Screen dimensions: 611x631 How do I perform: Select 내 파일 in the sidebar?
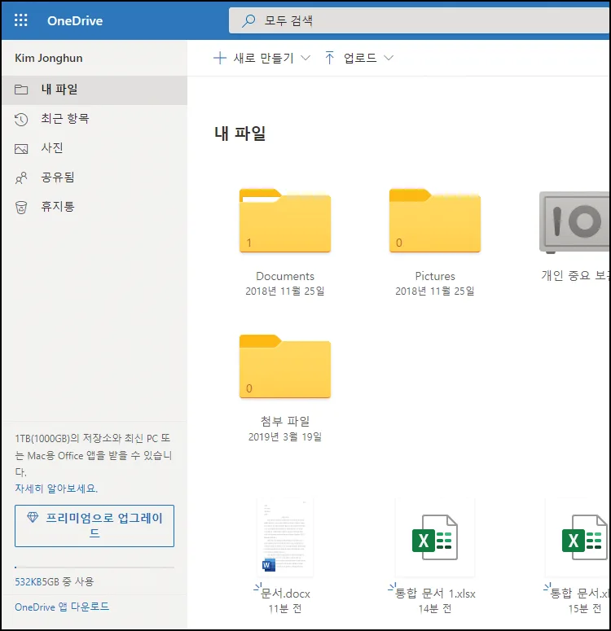(x=95, y=90)
